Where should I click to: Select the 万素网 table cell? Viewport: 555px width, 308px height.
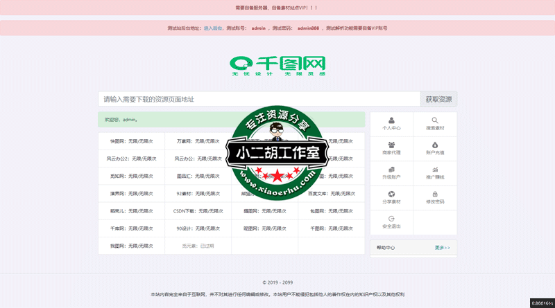click(x=198, y=141)
